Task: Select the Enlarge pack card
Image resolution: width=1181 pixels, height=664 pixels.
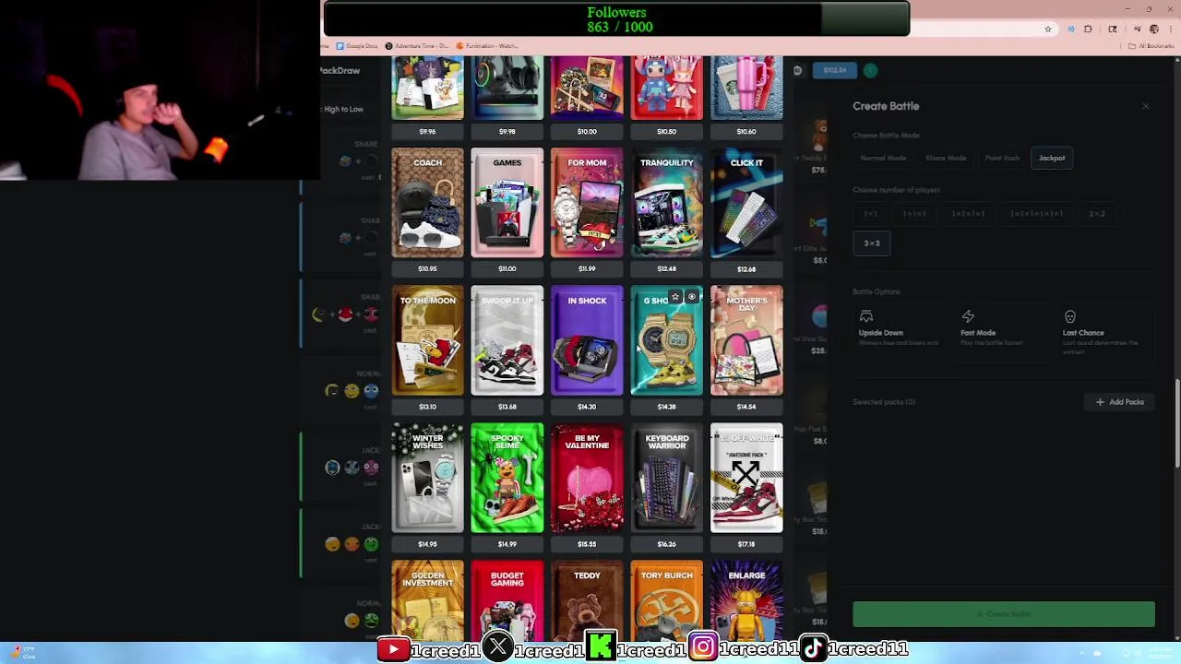Action: pos(746,600)
